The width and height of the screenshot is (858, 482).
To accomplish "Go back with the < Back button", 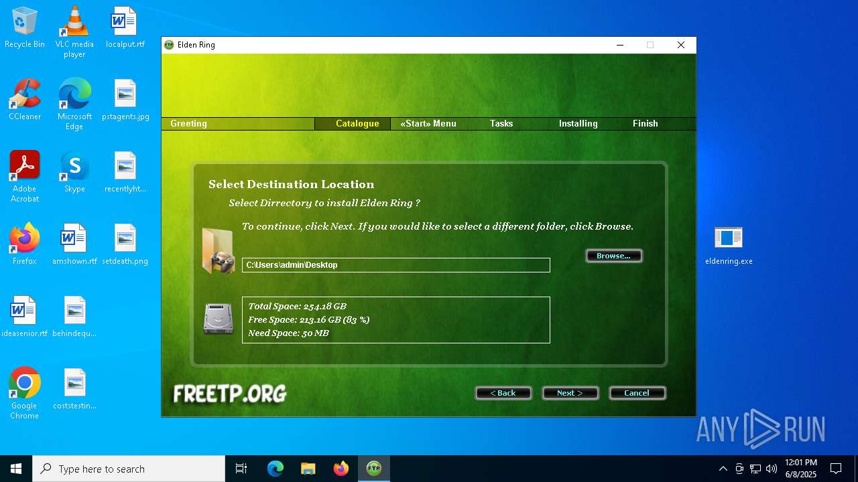I will (503, 393).
